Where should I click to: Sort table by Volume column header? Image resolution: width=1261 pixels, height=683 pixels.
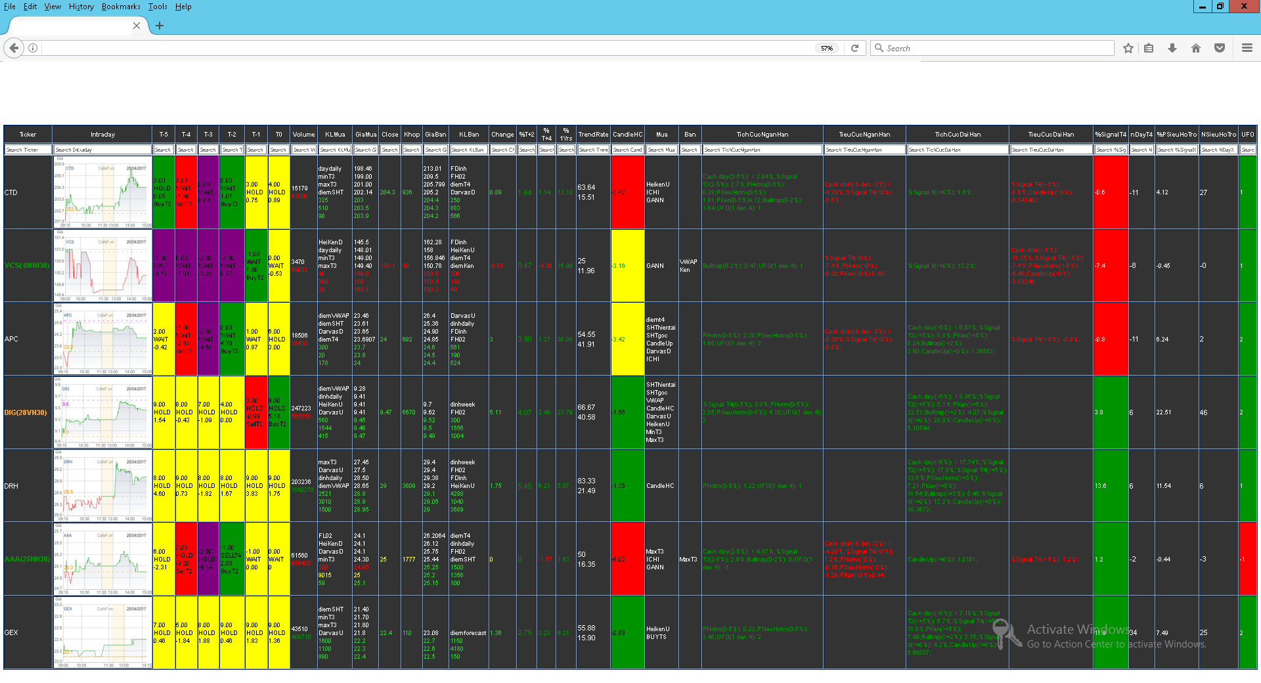pos(303,134)
